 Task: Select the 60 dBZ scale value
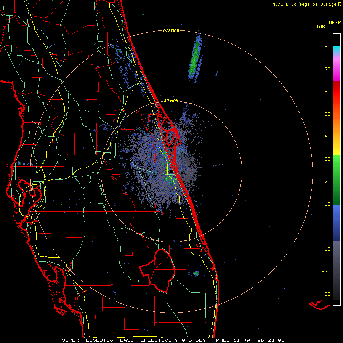click(x=327, y=91)
